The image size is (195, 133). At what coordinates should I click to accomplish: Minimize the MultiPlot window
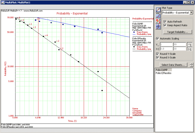click(x=185, y=2)
